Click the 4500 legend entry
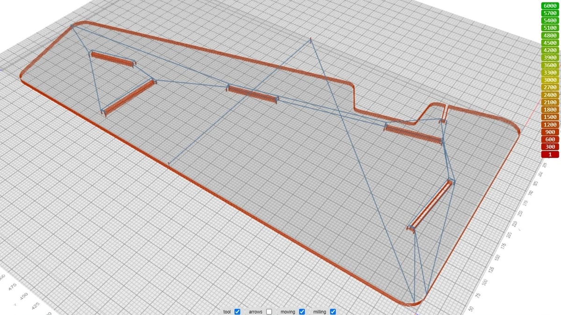This screenshot has height=315, width=561. pos(550,42)
